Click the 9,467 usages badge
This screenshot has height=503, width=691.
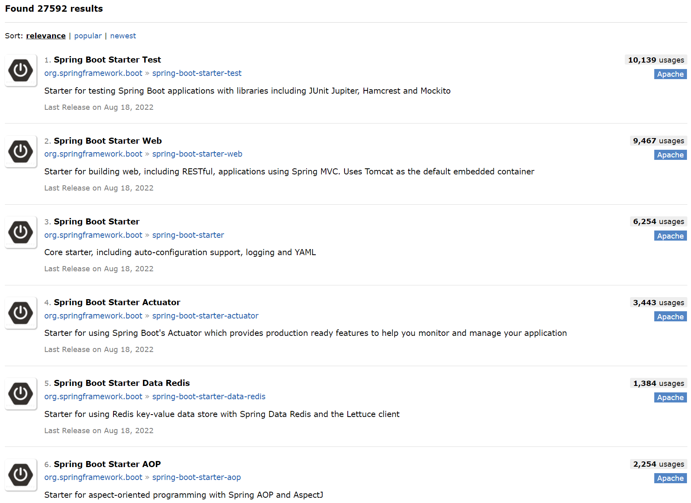click(x=658, y=141)
